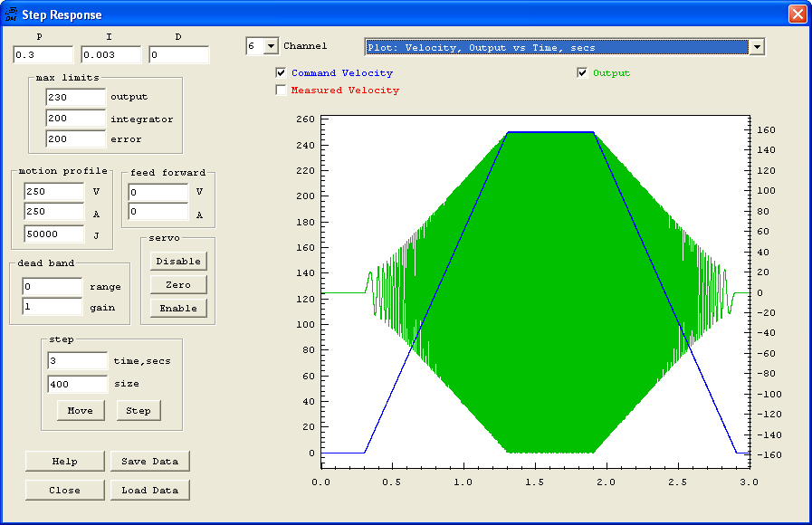This screenshot has height=525, width=812.
Task: Toggle the Output plot checkbox
Action: pos(583,73)
